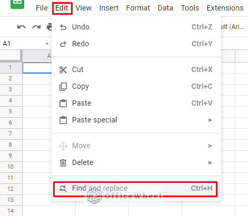The image size is (248, 216).
Task: Choose Redo from Edit menu
Action: (136, 44)
